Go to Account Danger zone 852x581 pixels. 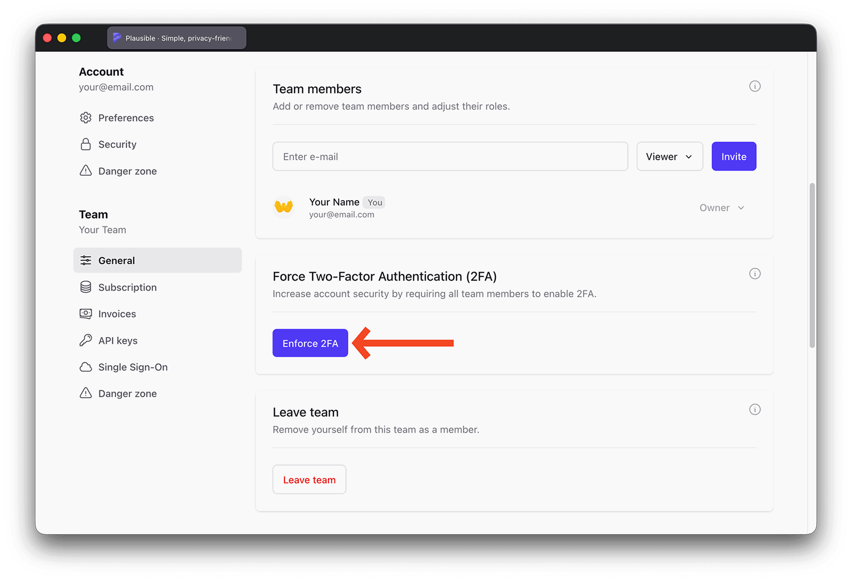pyautogui.click(x=127, y=171)
